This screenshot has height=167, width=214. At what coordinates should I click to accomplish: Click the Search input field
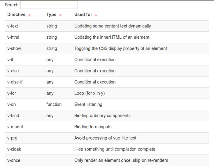pyautogui.click(x=49, y=5)
